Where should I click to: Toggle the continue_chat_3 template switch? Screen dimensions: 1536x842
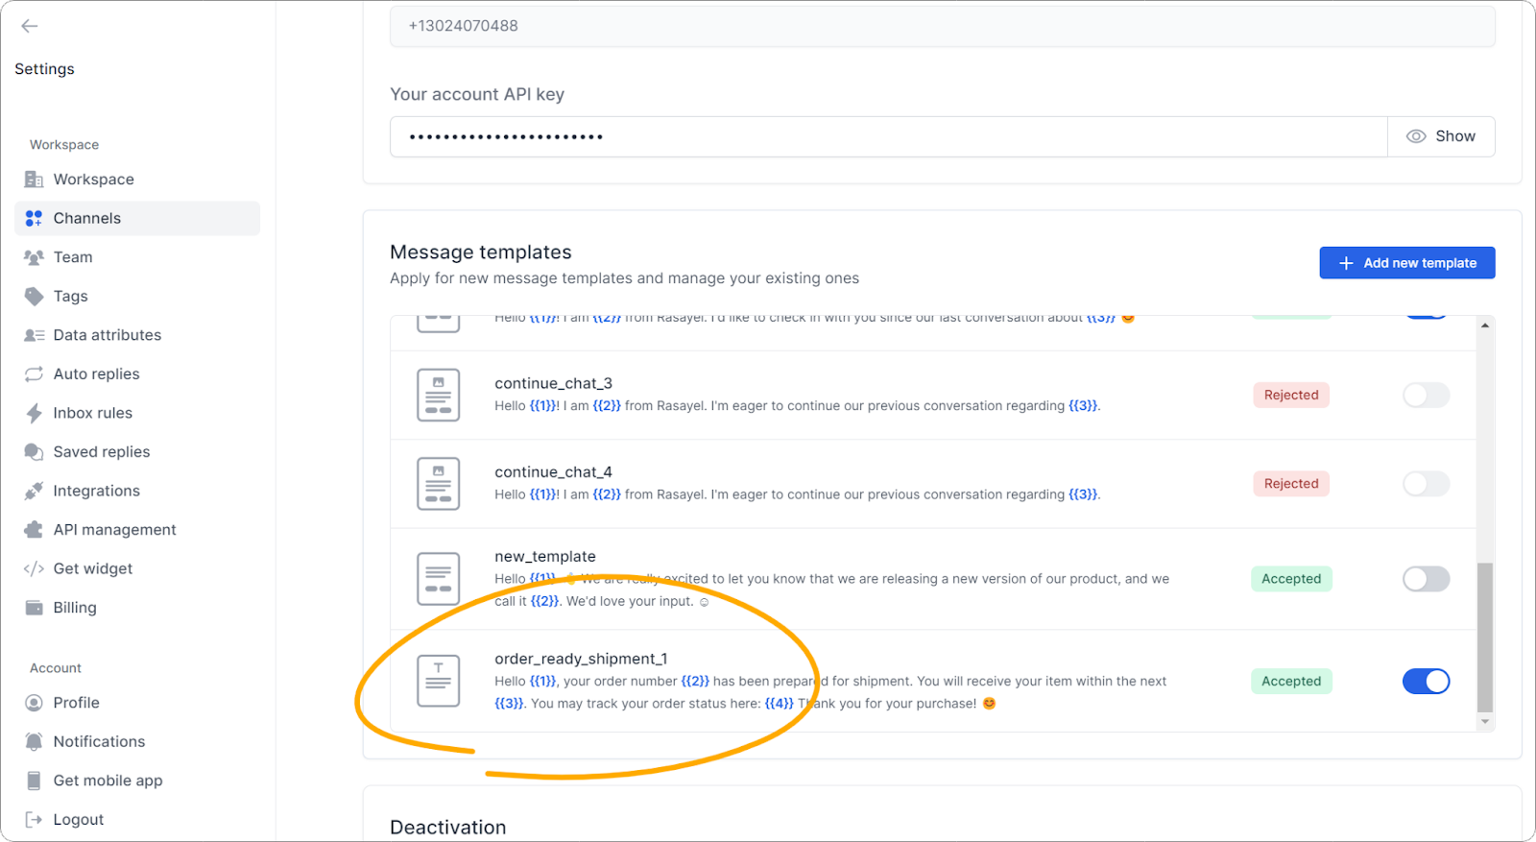1426,395
